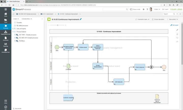Open the Create menu in left panel
The height and width of the screenshot is (110, 183).
[16, 19]
